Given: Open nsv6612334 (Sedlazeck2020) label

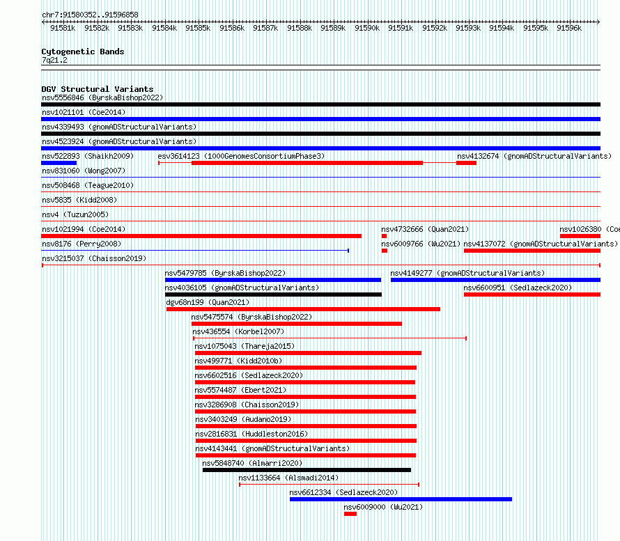Looking at the screenshot, I should point(343,492).
